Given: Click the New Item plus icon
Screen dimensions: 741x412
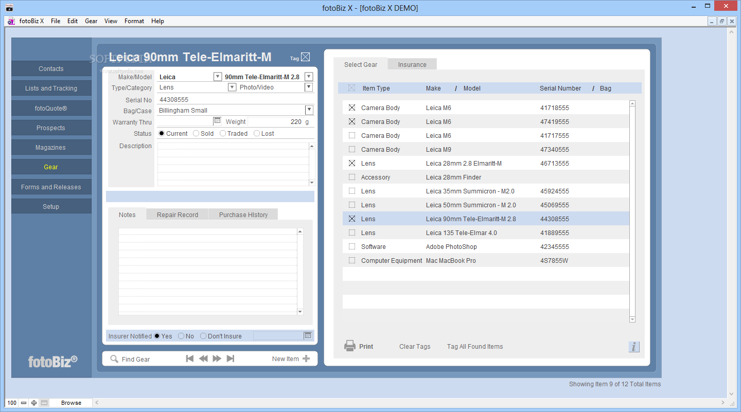Looking at the screenshot, I should (x=306, y=359).
